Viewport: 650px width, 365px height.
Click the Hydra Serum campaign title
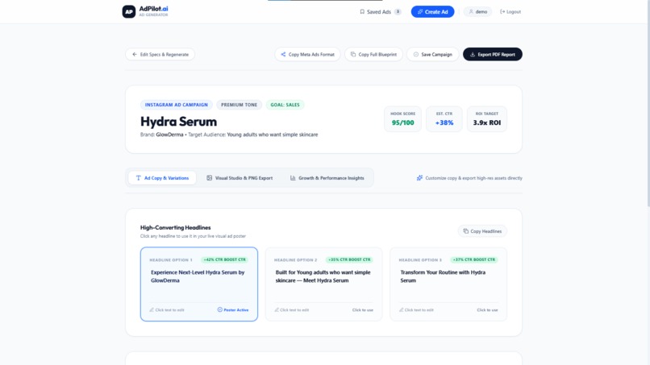[179, 122]
